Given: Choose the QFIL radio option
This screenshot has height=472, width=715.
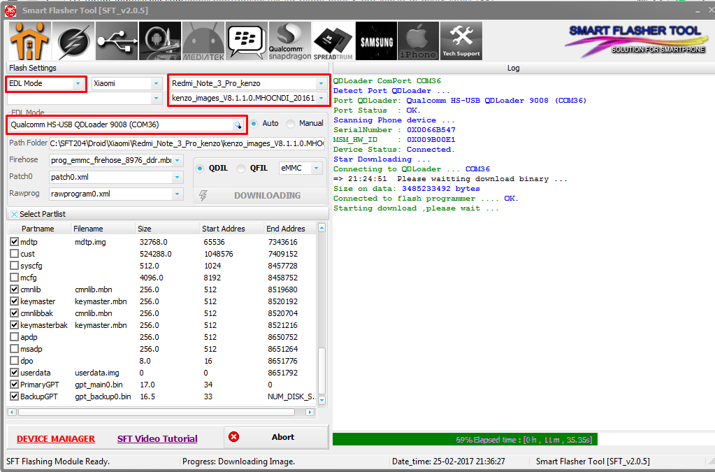Looking at the screenshot, I should 240,169.
